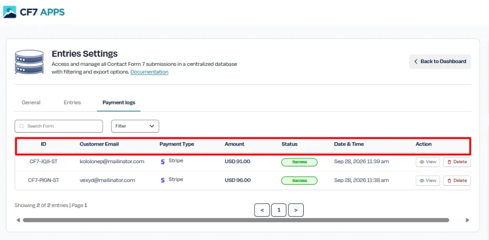Click the CF7 Apps logo icon
The width and height of the screenshot is (489, 240).
point(10,12)
